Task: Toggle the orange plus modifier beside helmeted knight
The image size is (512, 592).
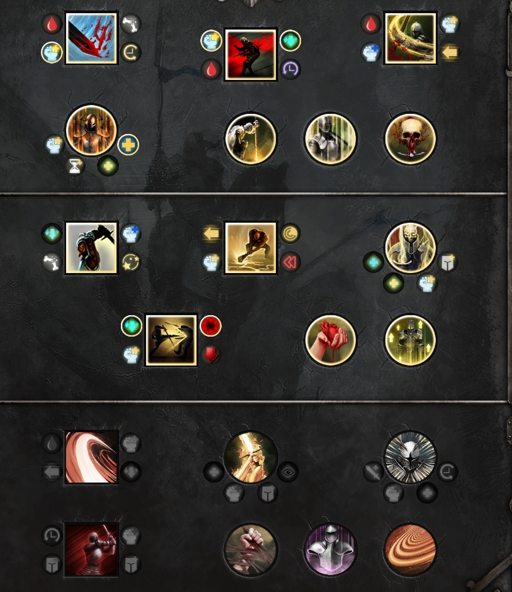Action: tap(128, 145)
